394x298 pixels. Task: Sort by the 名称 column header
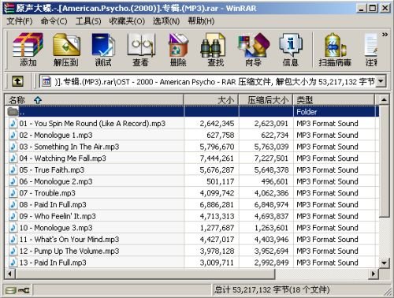(x=95, y=100)
